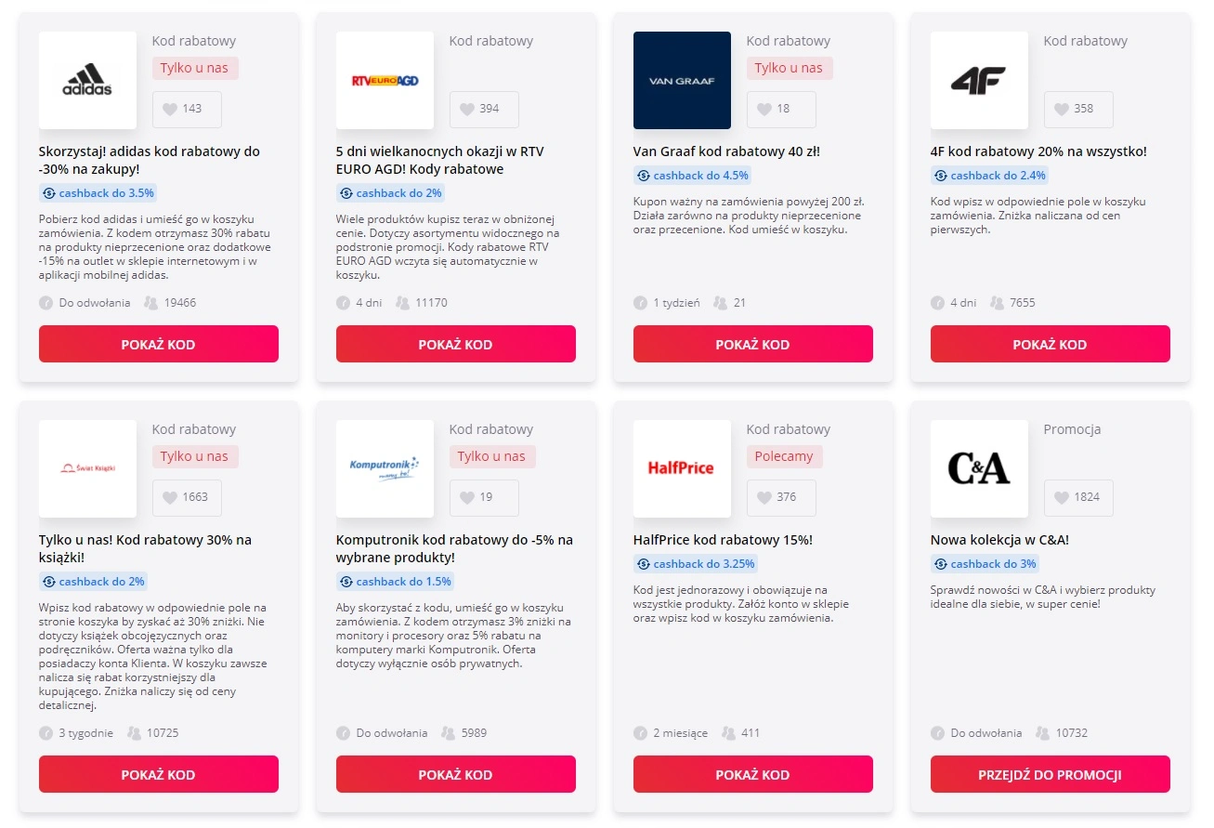Click adidas cashback do 3.5% badge
The height and width of the screenshot is (828, 1214).
[x=98, y=193]
